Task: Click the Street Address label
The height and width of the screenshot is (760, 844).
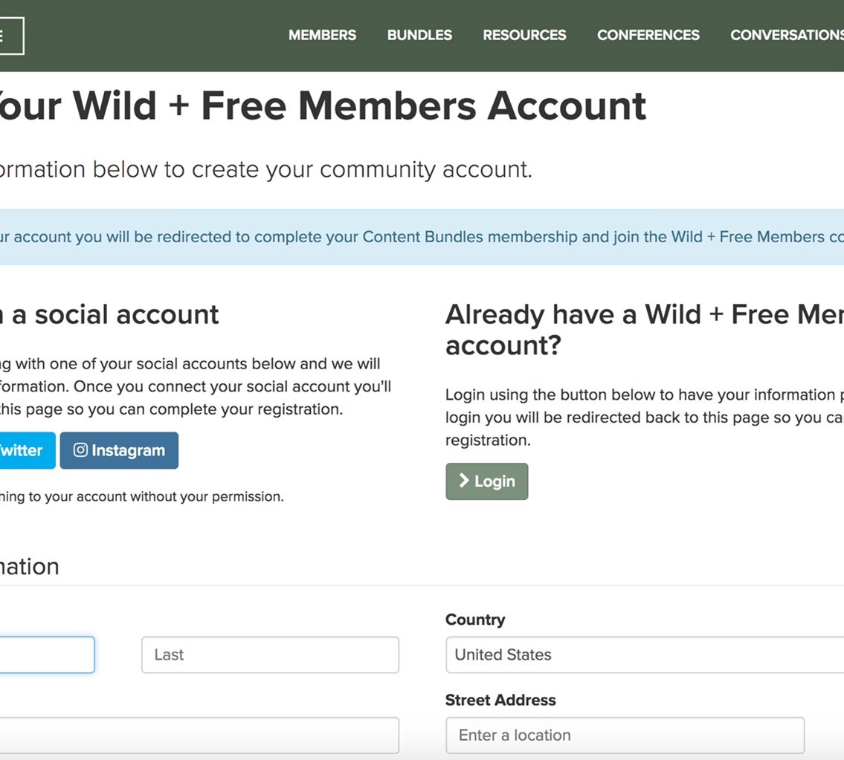Action: pyautogui.click(x=500, y=700)
